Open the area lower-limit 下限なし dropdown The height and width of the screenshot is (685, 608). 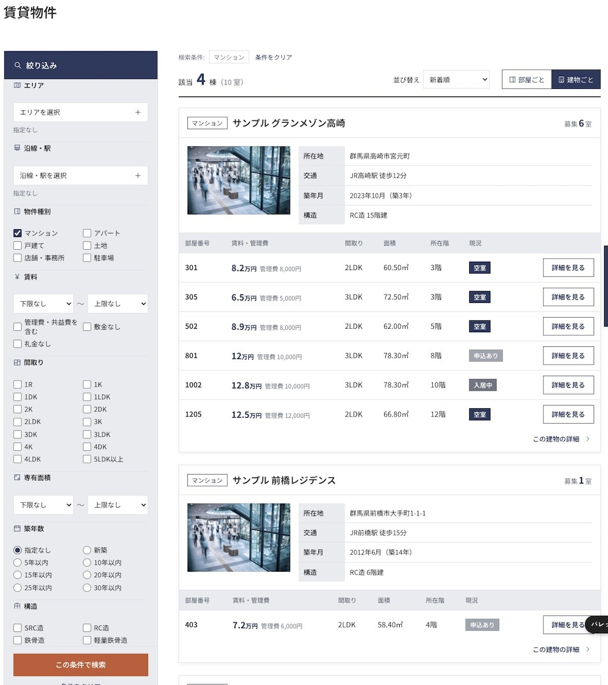[x=43, y=505]
